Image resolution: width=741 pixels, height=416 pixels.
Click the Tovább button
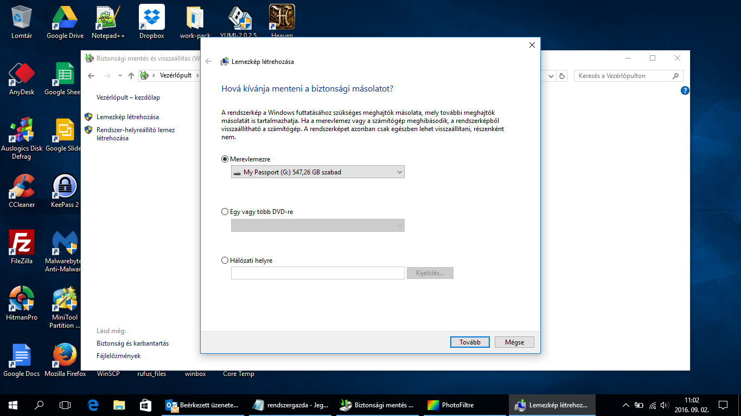[470, 342]
